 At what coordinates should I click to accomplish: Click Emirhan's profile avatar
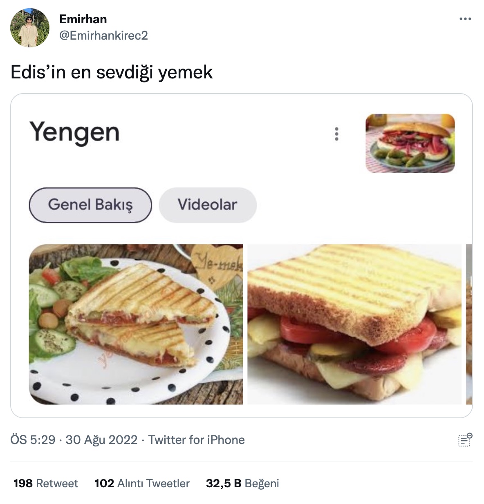(x=29, y=28)
